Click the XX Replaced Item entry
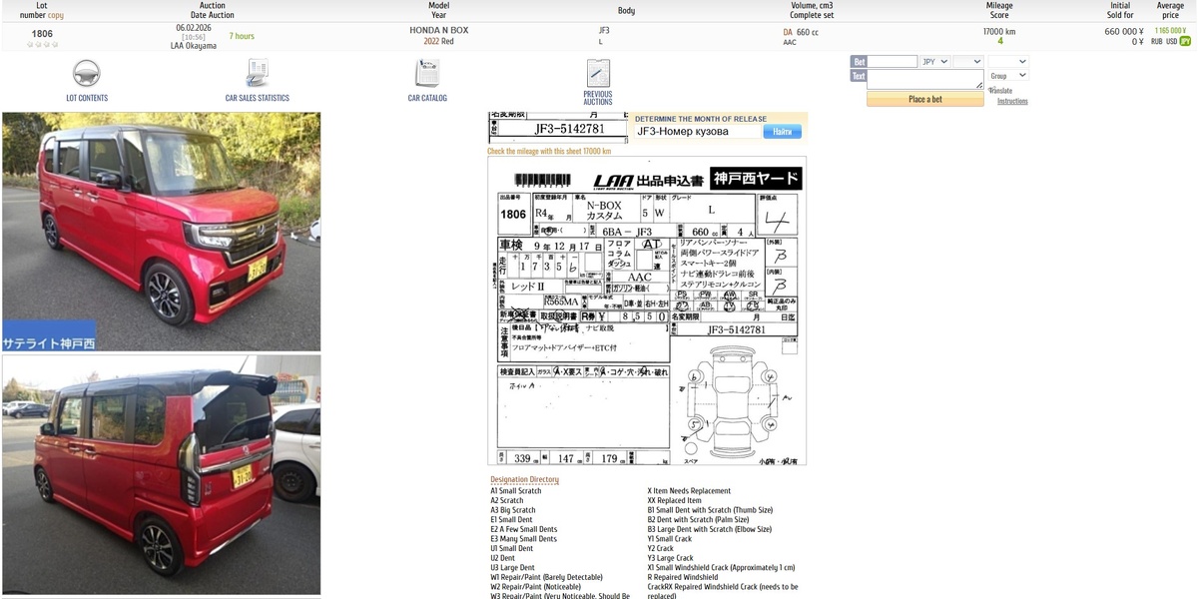Screen dimensions: 1198x599 point(675,501)
